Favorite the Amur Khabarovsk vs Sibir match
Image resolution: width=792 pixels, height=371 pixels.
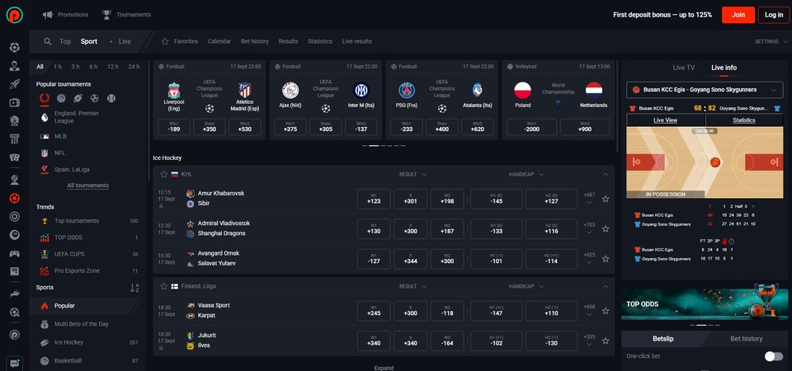pyautogui.click(x=606, y=199)
